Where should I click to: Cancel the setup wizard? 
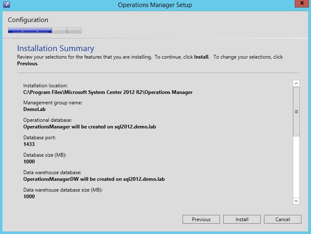click(282, 219)
